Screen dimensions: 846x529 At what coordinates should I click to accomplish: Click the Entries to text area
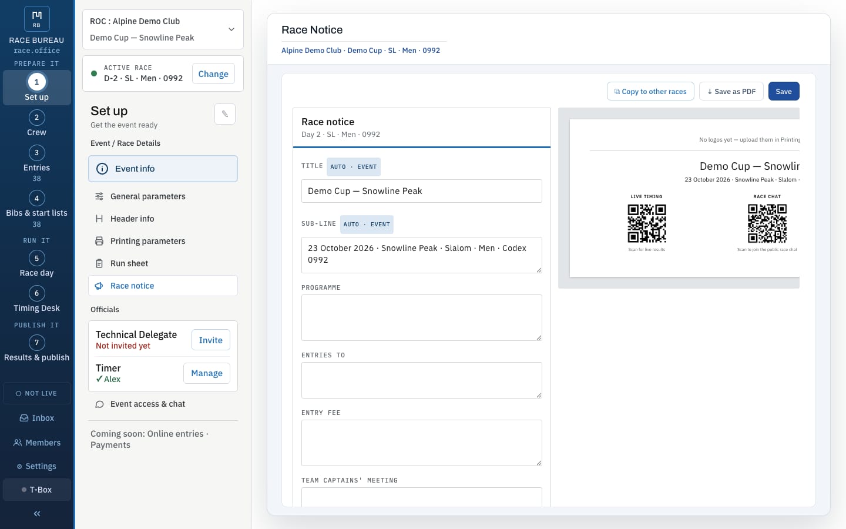pos(422,380)
